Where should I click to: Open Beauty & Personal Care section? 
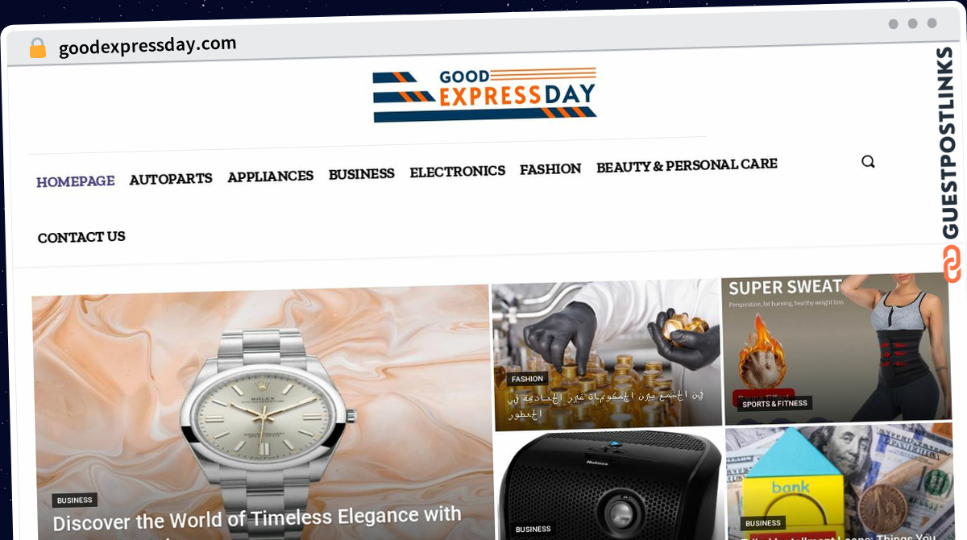coord(687,166)
